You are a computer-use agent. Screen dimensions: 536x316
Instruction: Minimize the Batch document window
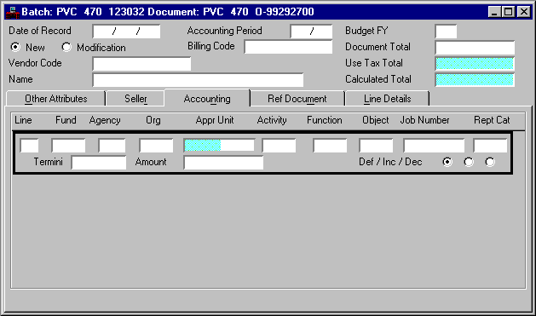pos(494,12)
